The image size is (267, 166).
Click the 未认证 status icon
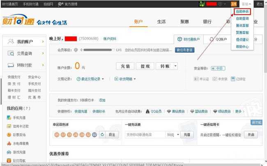point(196,79)
